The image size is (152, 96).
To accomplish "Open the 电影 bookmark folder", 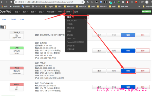I will pos(112,7).
